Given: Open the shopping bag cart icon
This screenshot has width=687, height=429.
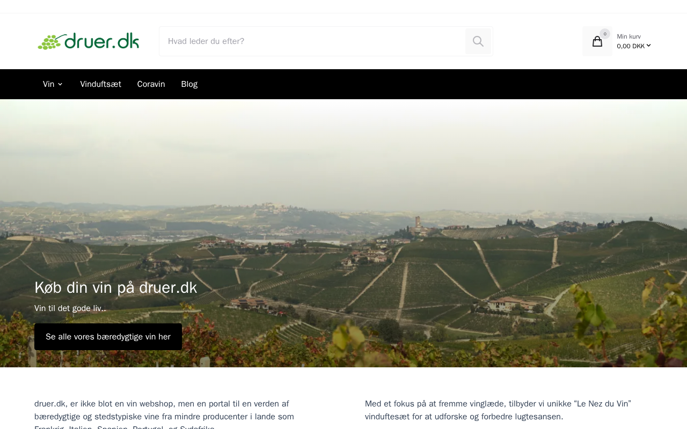Looking at the screenshot, I should [597, 41].
